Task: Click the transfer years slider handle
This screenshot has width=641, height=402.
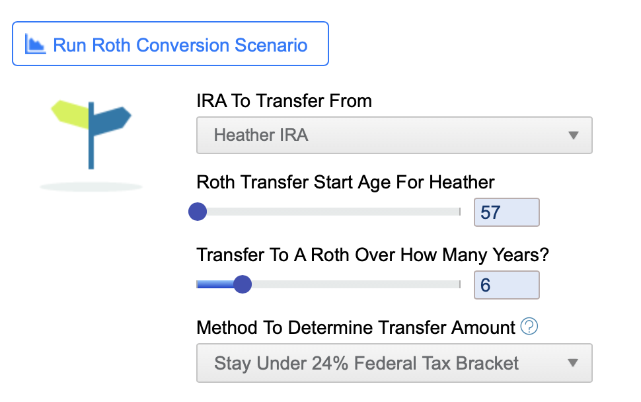Action: click(x=242, y=284)
